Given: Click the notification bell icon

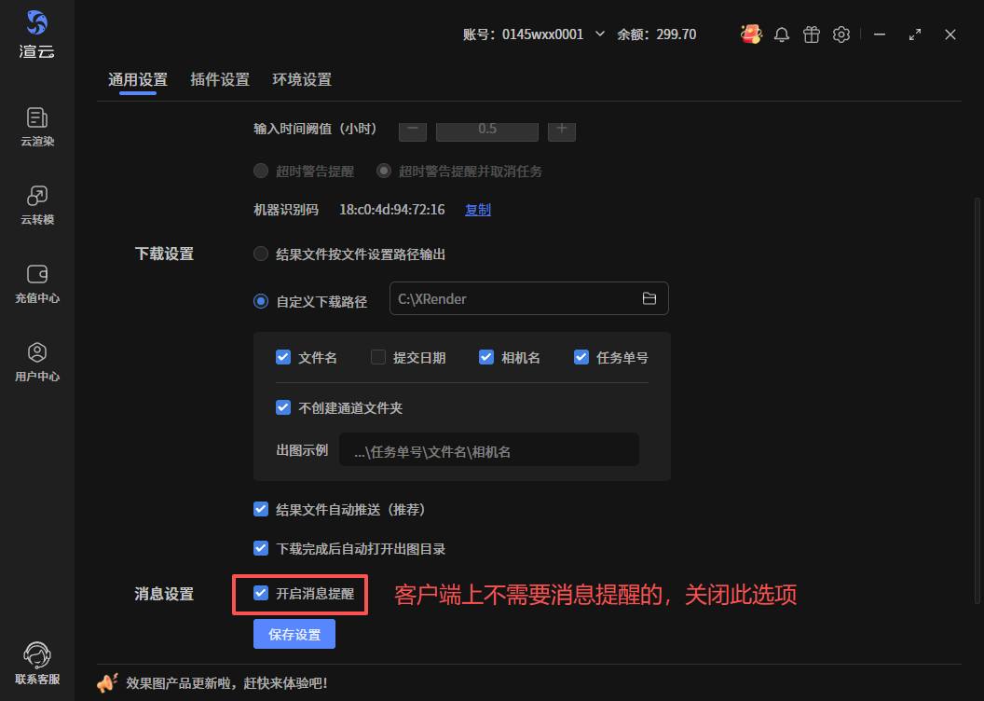Looking at the screenshot, I should (782, 34).
